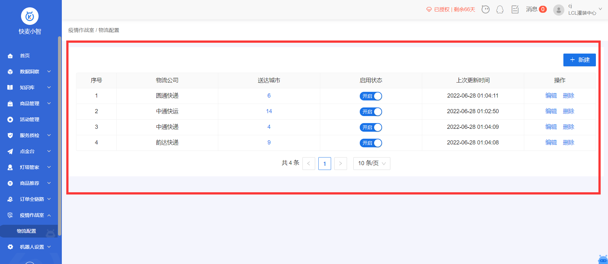Open 订单全链路 menu label

pyautogui.click(x=32, y=199)
